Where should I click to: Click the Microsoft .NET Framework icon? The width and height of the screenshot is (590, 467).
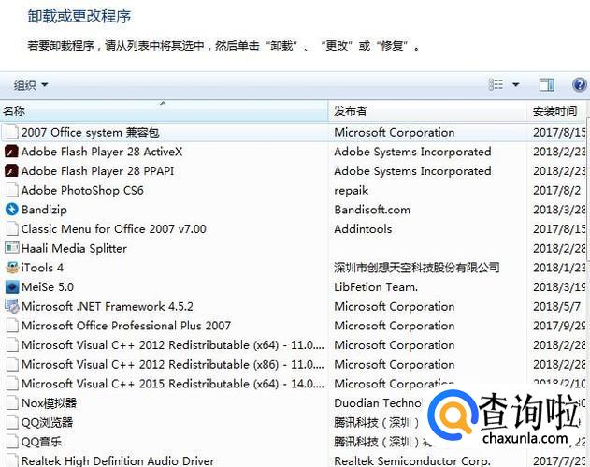(x=11, y=306)
